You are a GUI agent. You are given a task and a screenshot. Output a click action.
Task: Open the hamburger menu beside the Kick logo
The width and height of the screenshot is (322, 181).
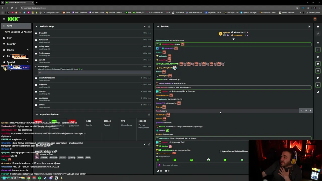[4, 19]
